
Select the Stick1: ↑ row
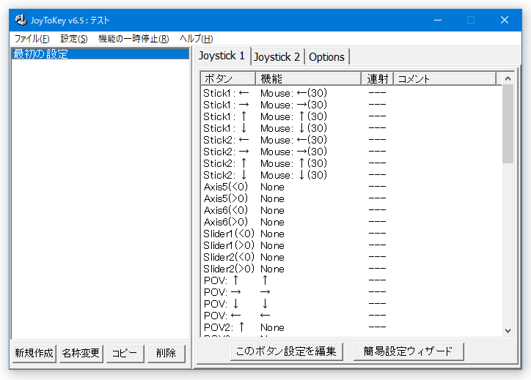pos(351,116)
